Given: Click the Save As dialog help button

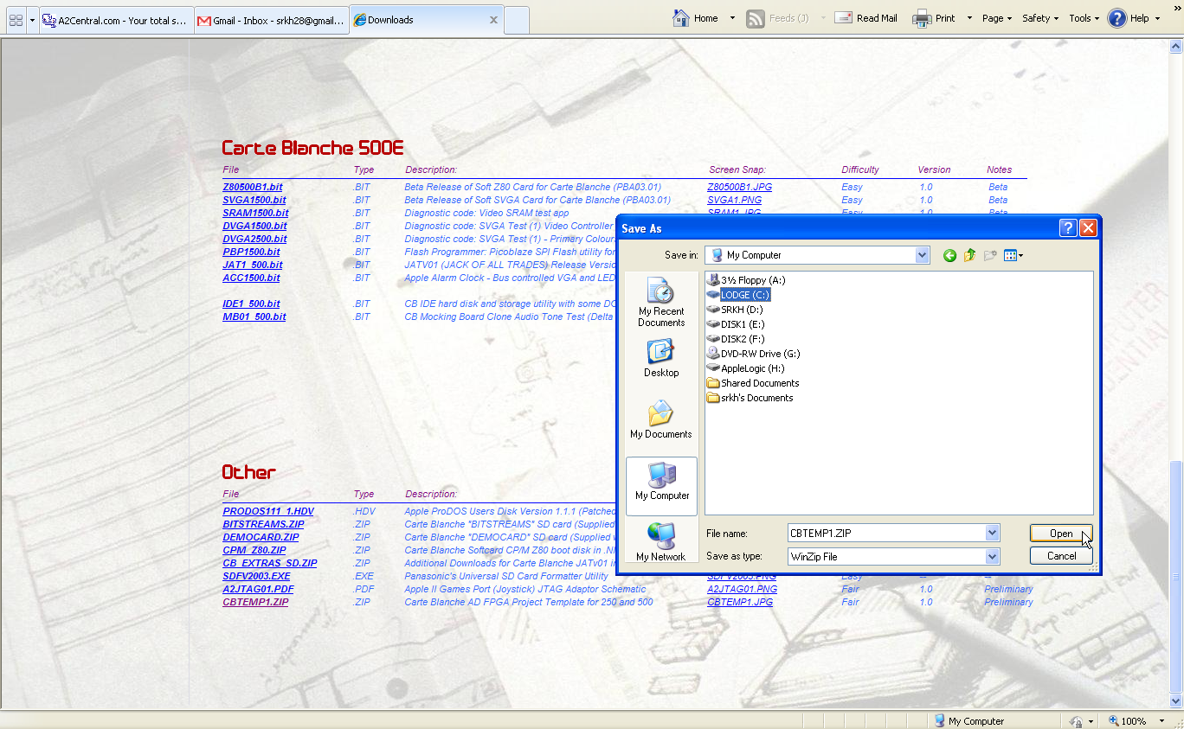Looking at the screenshot, I should click(1068, 228).
